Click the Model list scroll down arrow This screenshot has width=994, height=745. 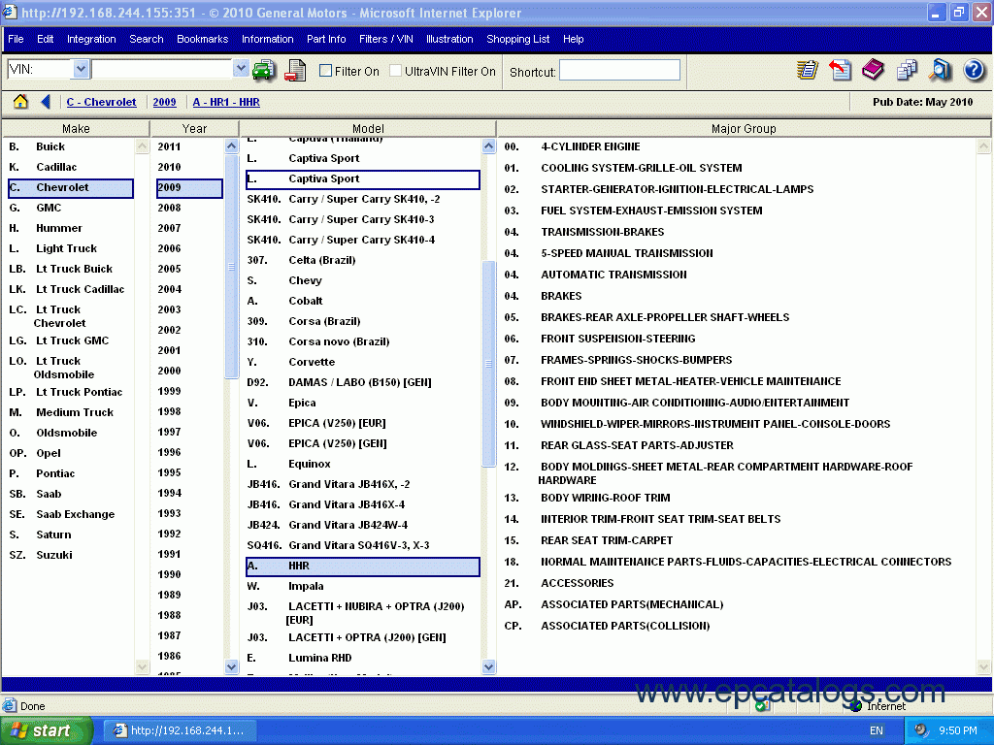coord(489,666)
